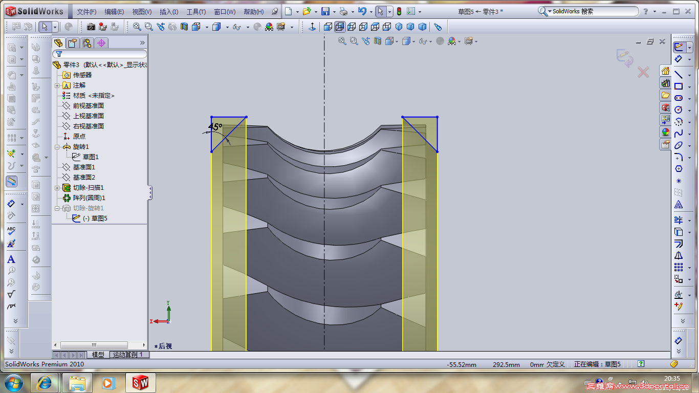Image resolution: width=699 pixels, height=393 pixels.
Task: Open the PropertyManager tab
Action: [73, 43]
